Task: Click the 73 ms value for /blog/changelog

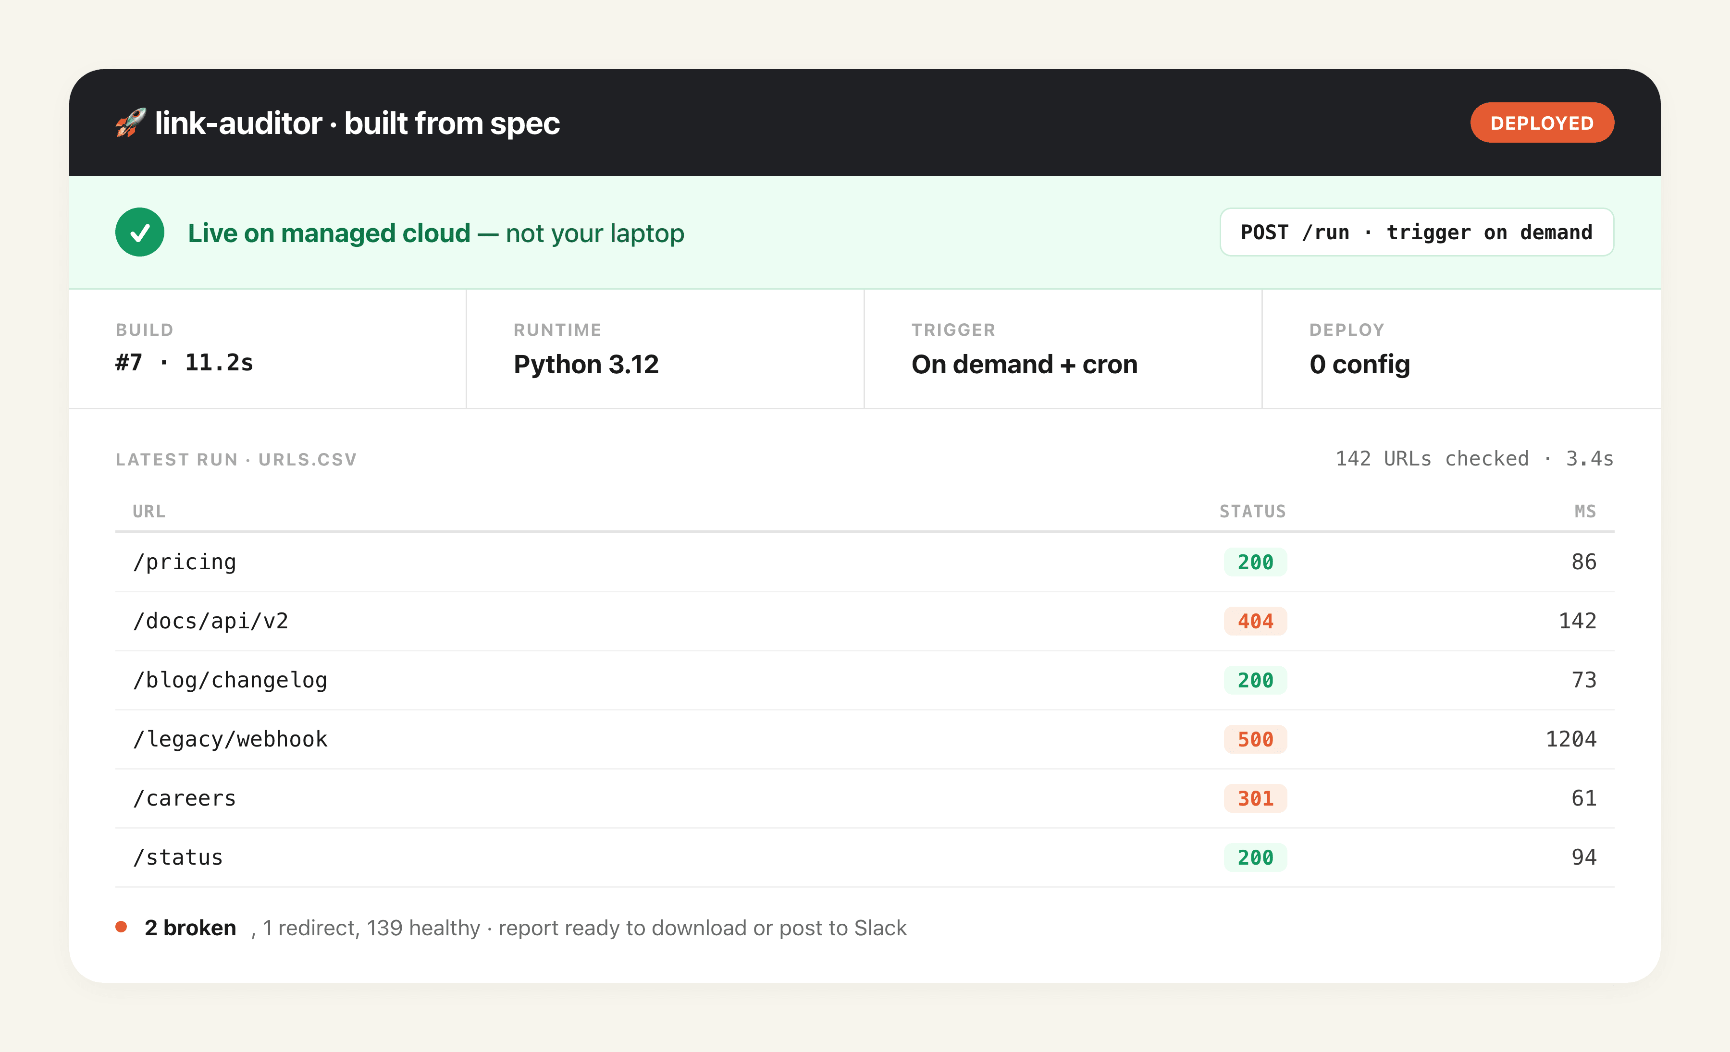Action: [1584, 680]
